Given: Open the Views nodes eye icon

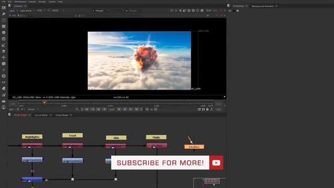Looking at the screenshot, I should (x=4, y=83).
